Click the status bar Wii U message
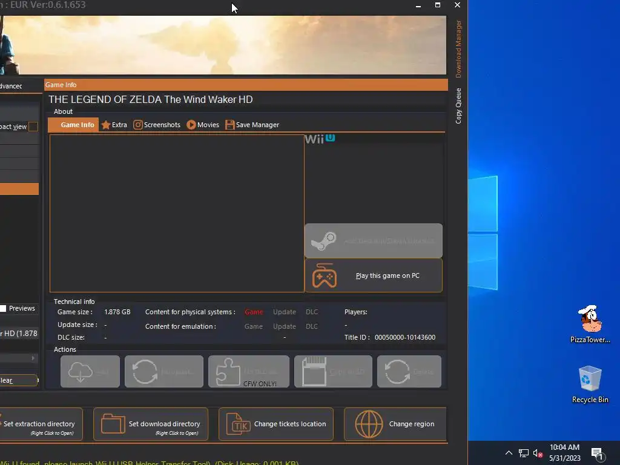This screenshot has height=465, width=620. click(x=150, y=463)
